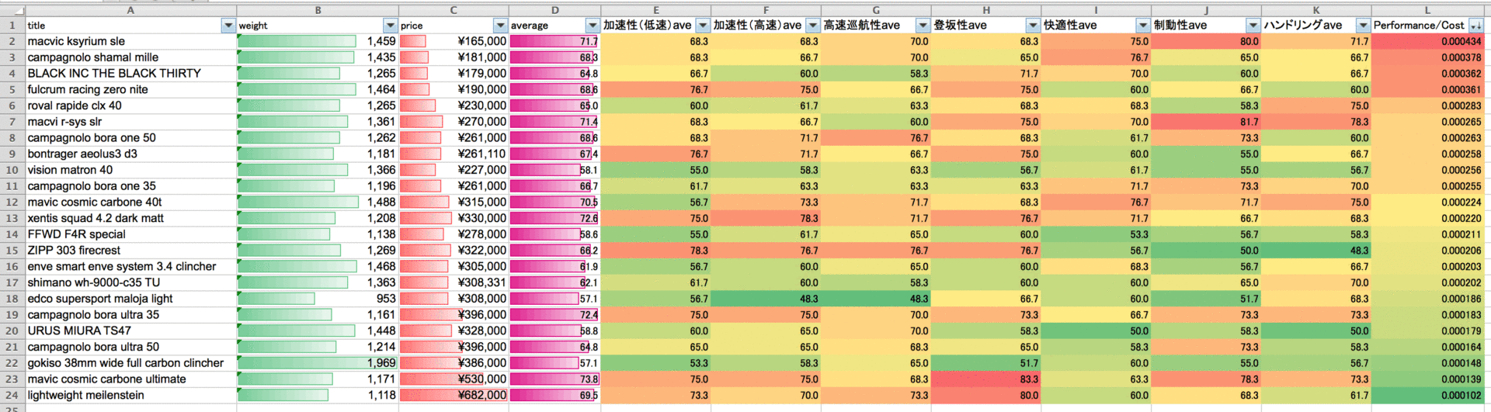
Task: Select the 'URUS MIURA TS47' cell
Action: (x=130, y=331)
